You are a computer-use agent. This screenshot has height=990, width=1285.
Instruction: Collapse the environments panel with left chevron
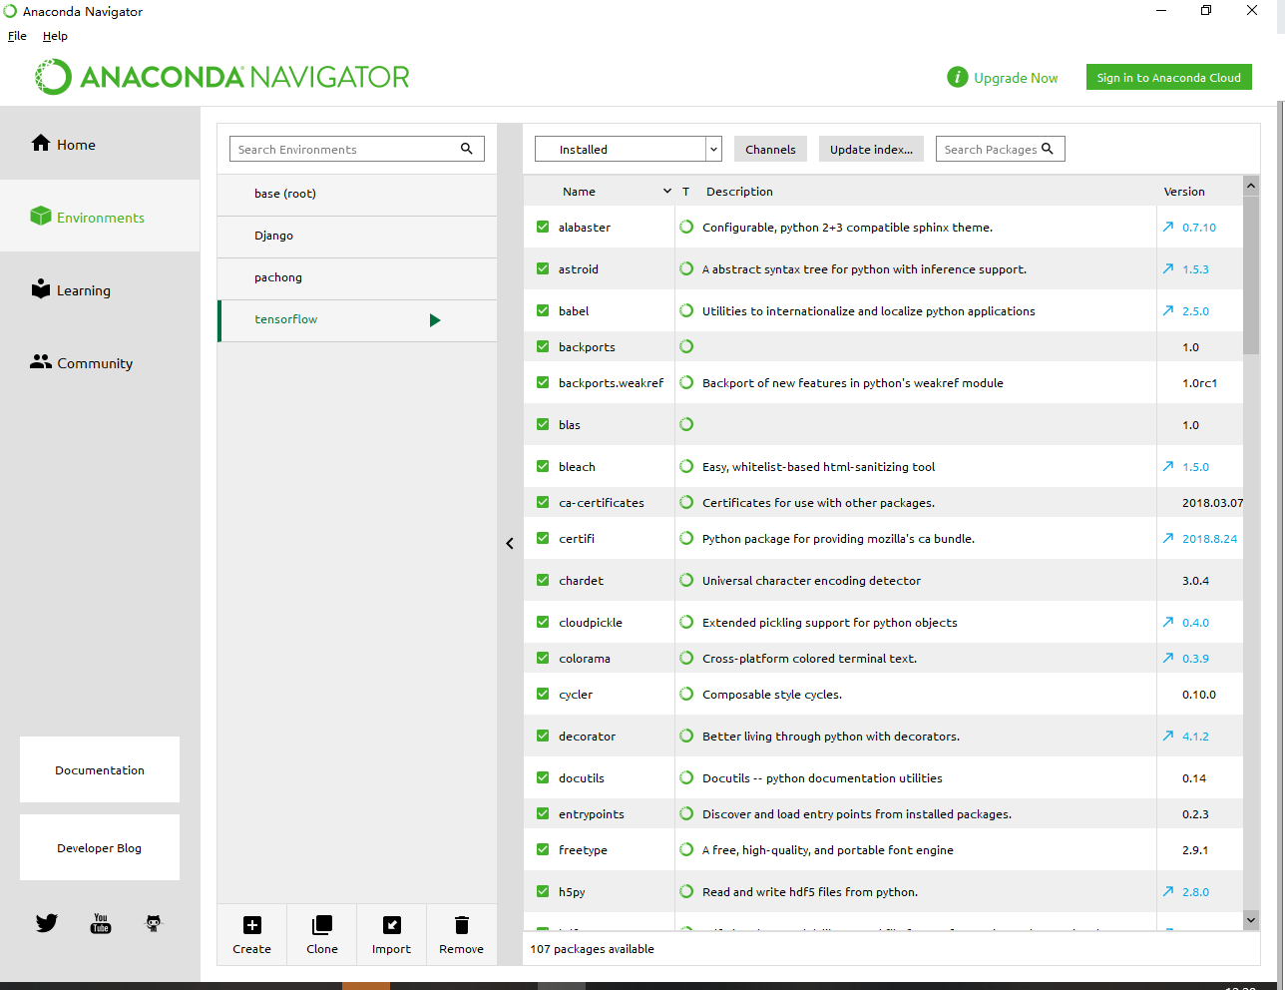coord(510,543)
